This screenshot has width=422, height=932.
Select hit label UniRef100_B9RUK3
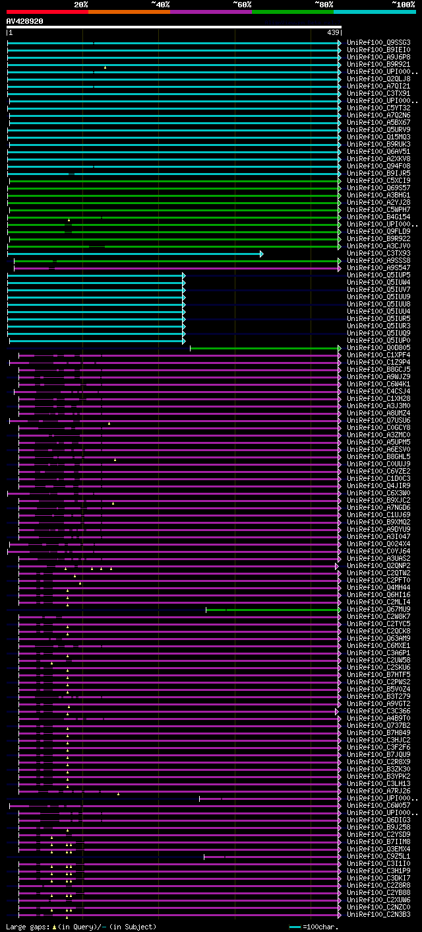point(378,145)
